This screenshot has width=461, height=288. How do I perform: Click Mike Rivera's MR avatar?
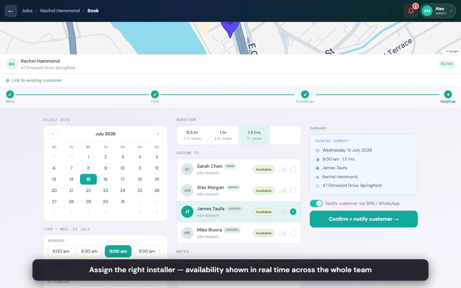[x=187, y=233]
